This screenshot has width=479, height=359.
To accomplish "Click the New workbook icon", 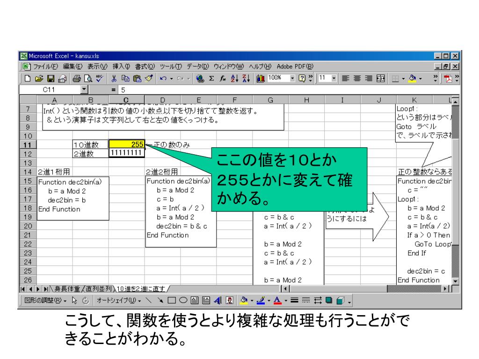I will [28, 79].
